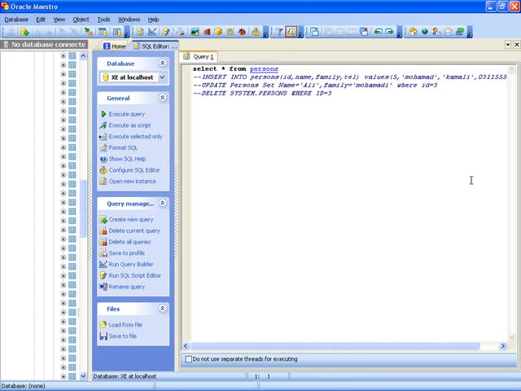Click the house home page toolbar icon

(x=414, y=32)
